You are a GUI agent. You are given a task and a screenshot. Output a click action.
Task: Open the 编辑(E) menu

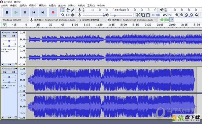[x=14, y=5]
